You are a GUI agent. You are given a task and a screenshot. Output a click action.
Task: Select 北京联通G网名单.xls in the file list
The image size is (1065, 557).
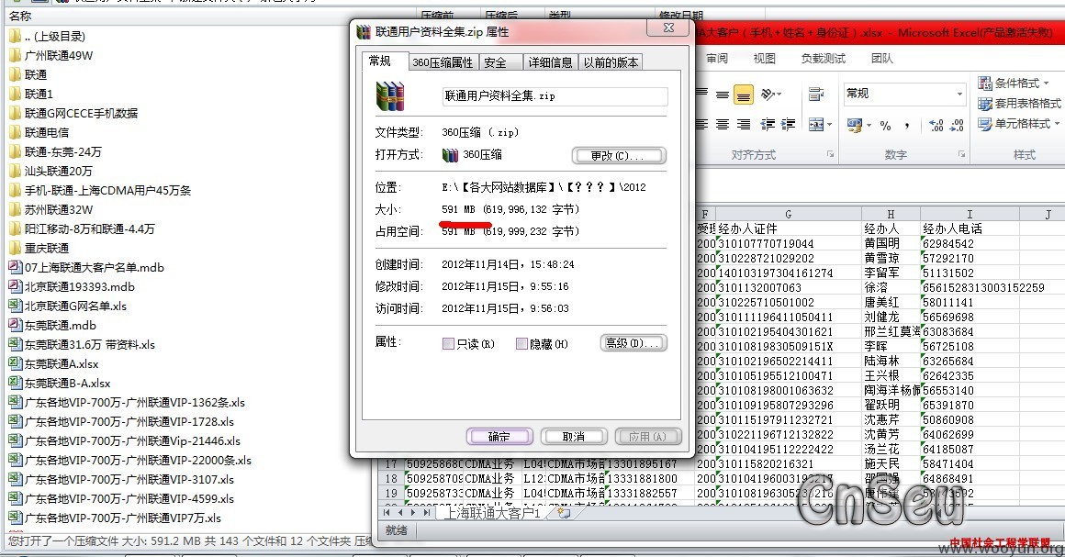68,306
